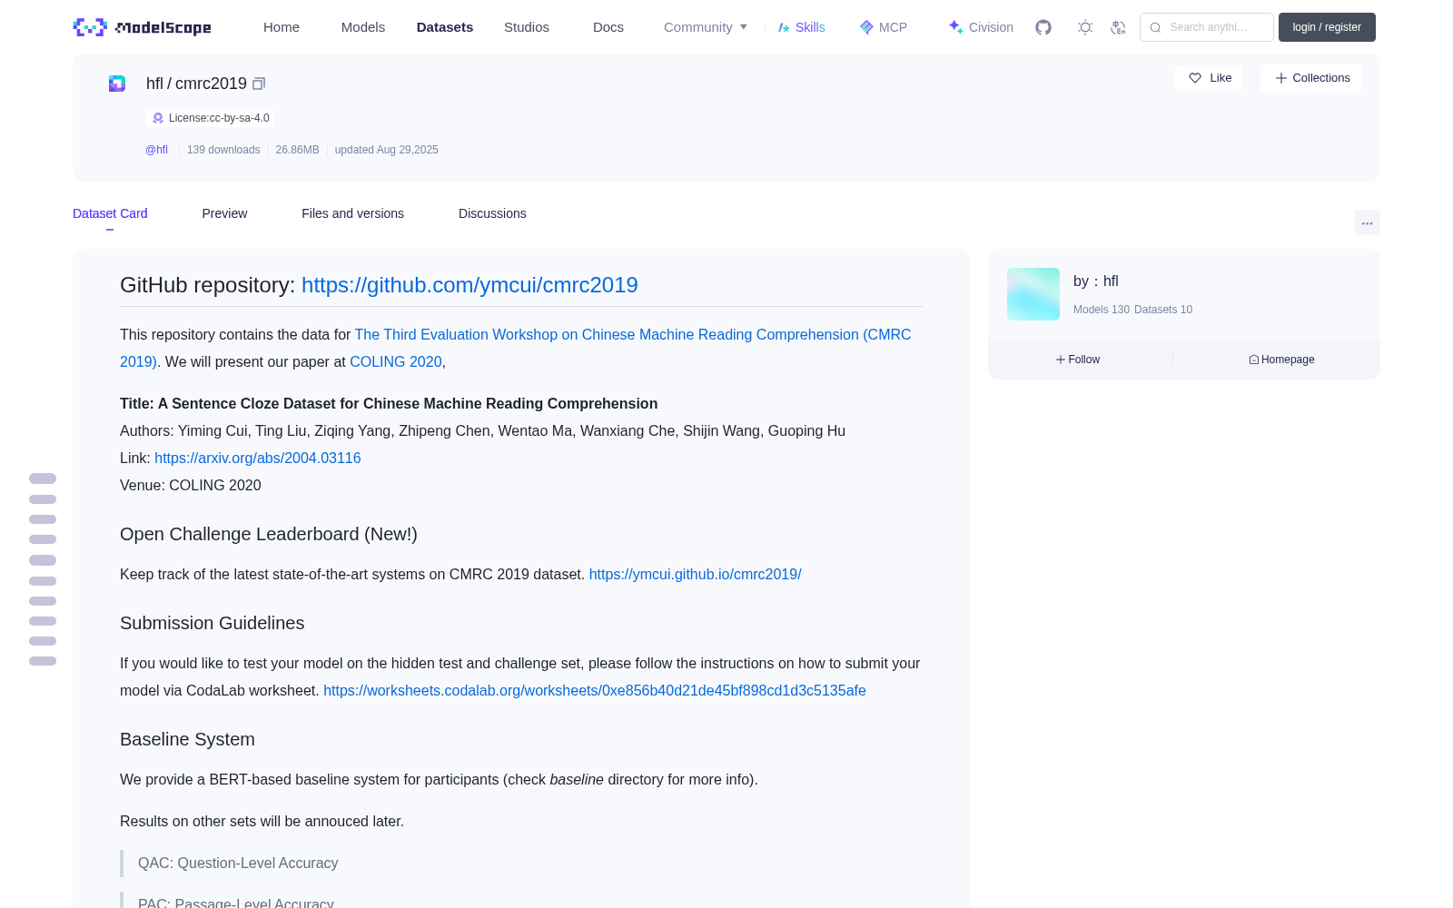1453x908 pixels.
Task: Click the login / register button
Action: click(x=1327, y=27)
